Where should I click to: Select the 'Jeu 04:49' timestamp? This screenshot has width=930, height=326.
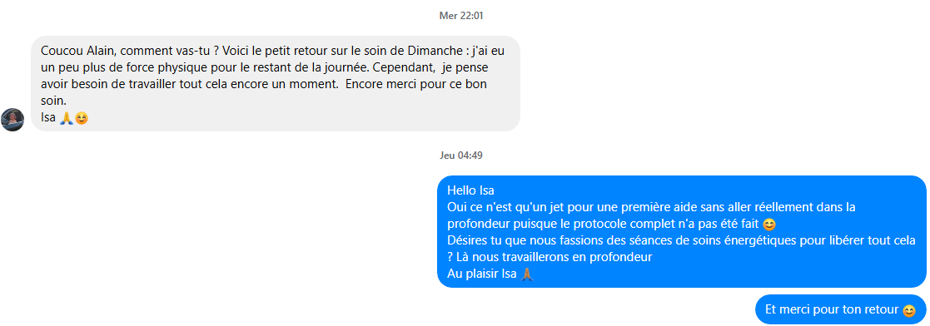coord(461,156)
